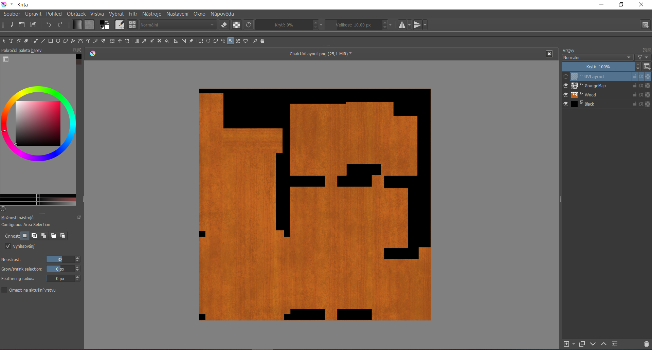Expand dropdown next to Velikost size

pos(391,25)
